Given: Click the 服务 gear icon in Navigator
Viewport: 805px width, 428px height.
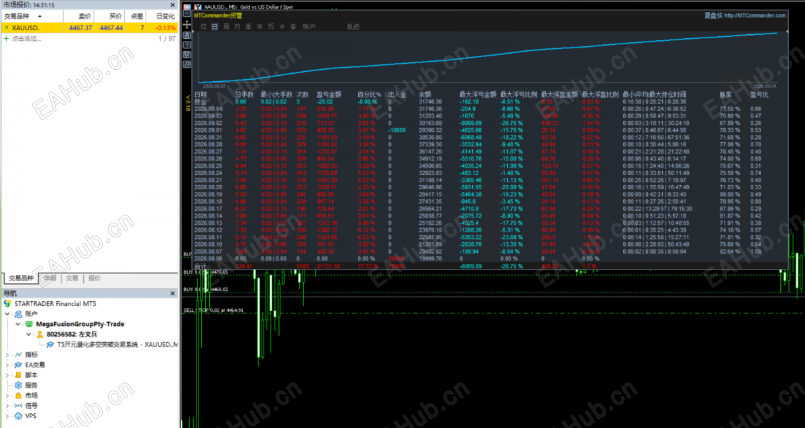Looking at the screenshot, I should point(18,385).
